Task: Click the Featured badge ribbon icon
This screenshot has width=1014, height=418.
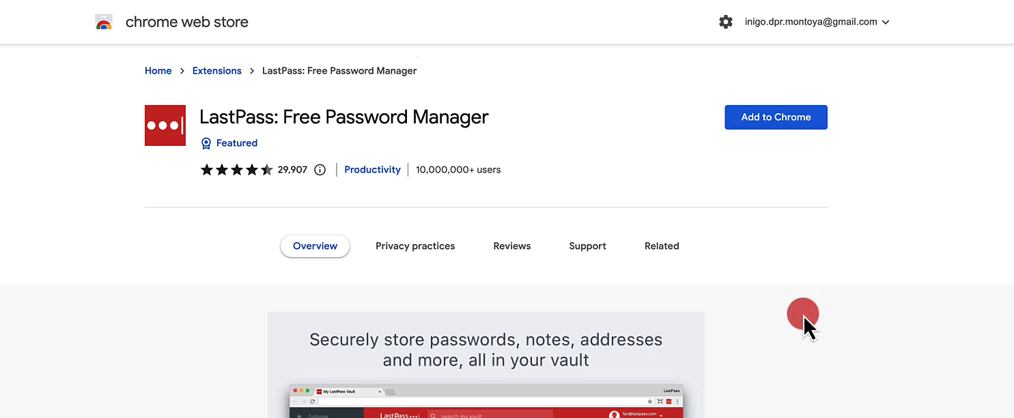Action: pos(206,143)
